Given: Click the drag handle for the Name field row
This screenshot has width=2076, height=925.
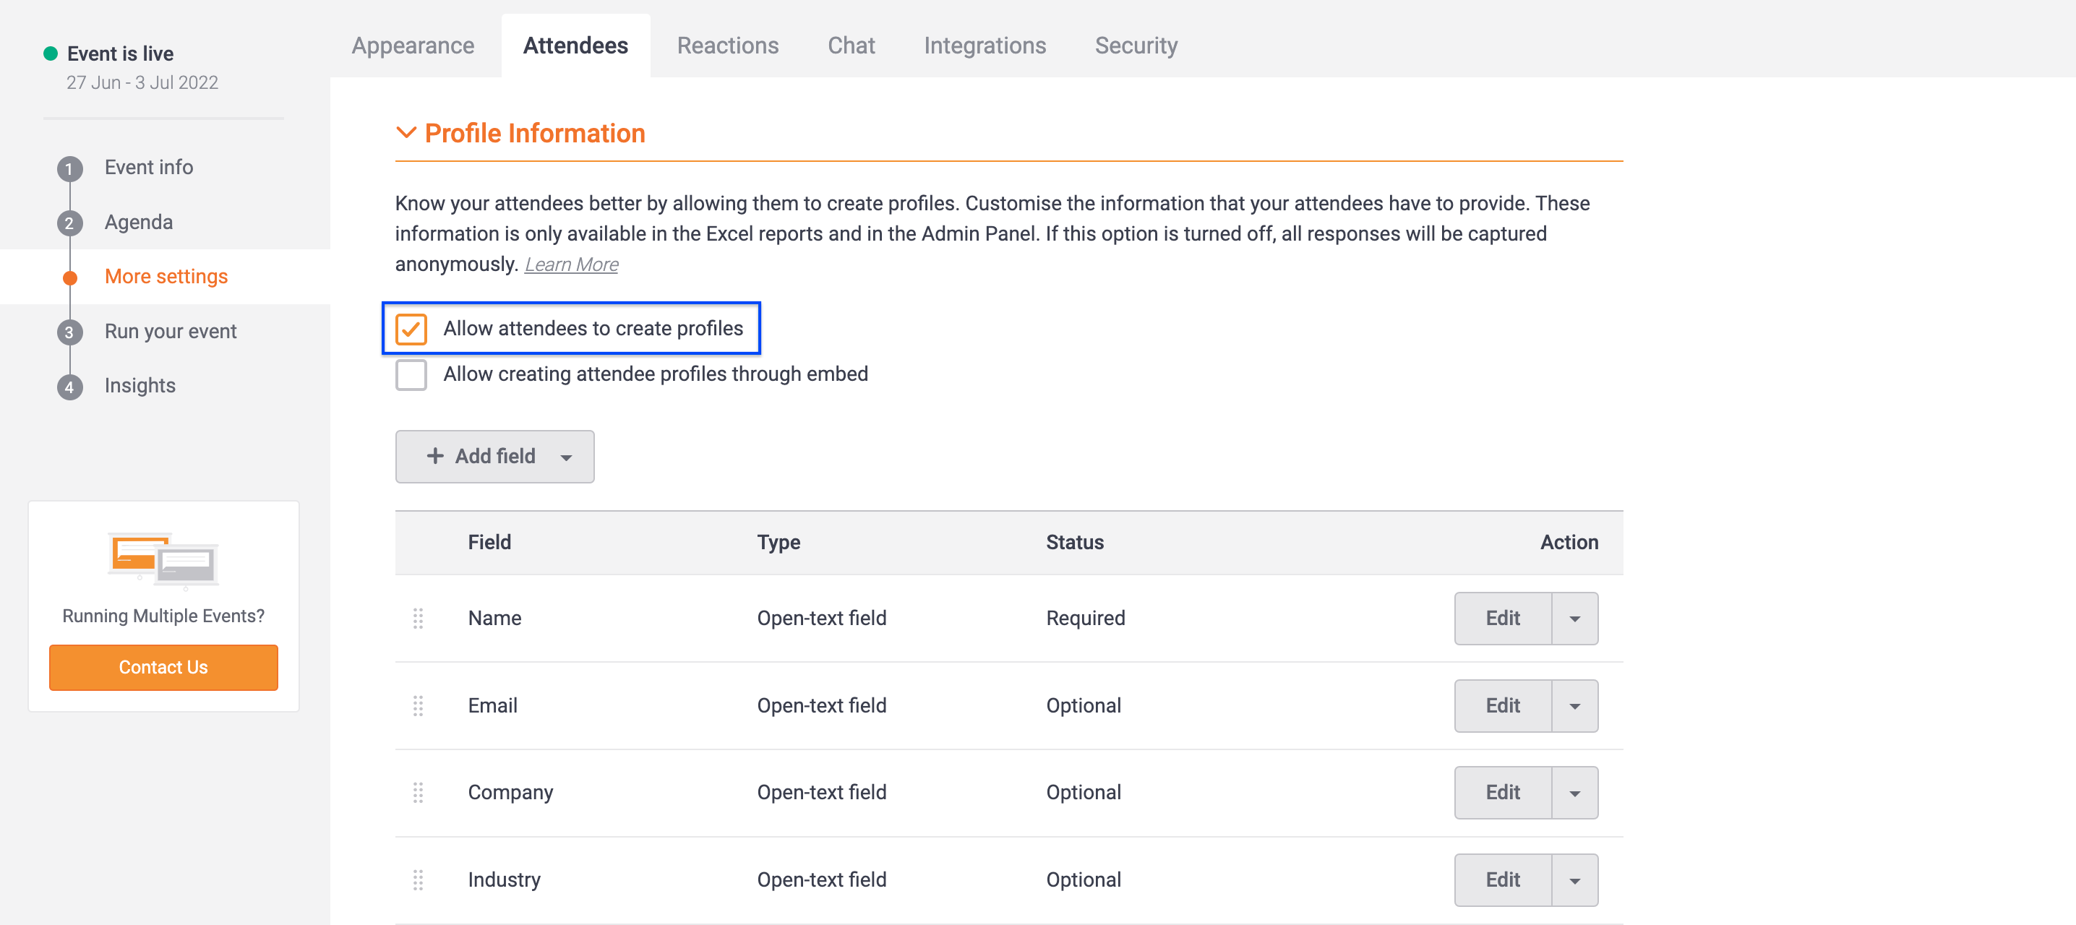Looking at the screenshot, I should pyautogui.click(x=418, y=618).
